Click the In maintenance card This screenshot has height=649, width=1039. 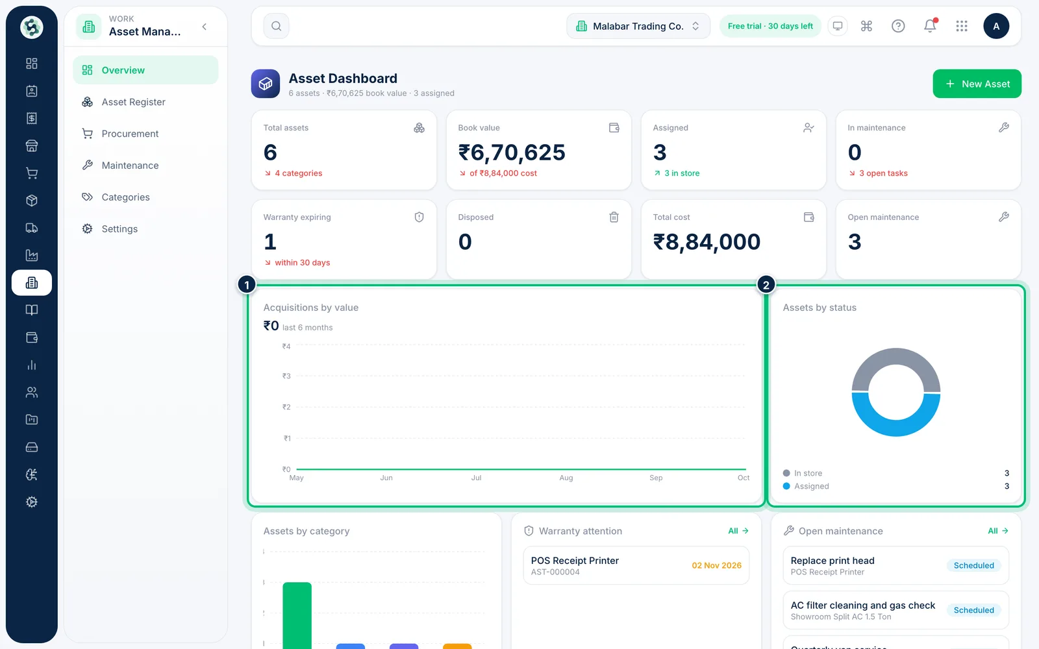[x=929, y=150]
